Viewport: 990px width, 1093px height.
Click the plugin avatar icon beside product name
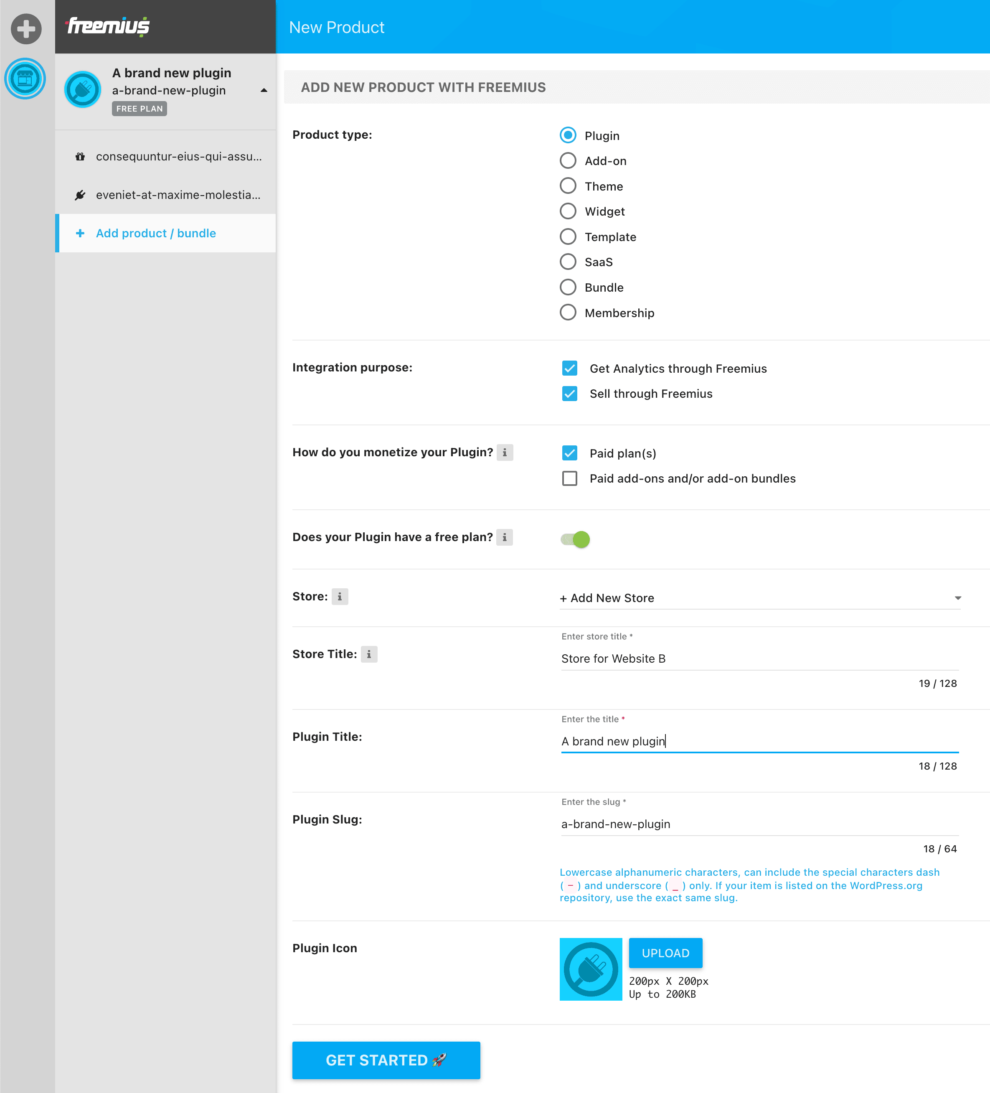pyautogui.click(x=82, y=89)
